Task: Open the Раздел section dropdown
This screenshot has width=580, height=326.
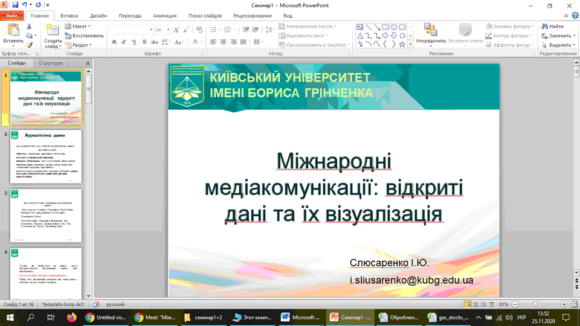Action: click(x=81, y=45)
